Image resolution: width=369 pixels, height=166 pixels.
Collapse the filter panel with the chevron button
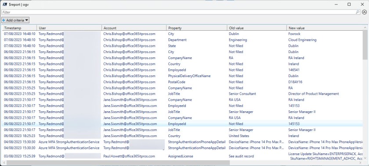(x=364, y=12)
